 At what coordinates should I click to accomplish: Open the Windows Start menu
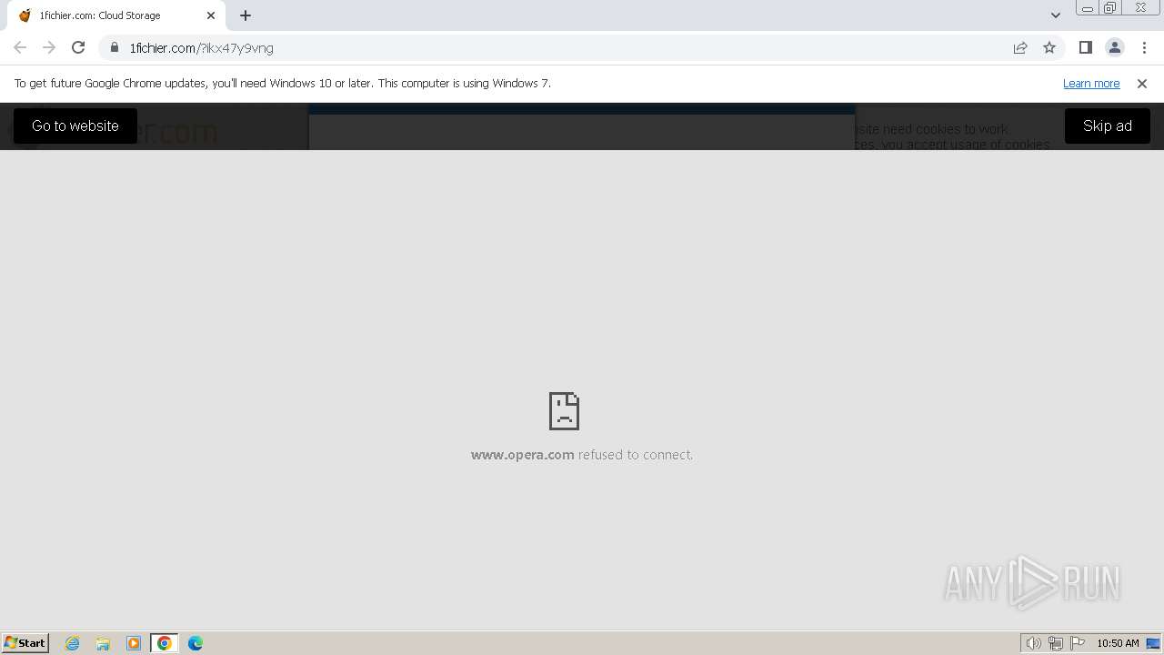pyautogui.click(x=25, y=642)
